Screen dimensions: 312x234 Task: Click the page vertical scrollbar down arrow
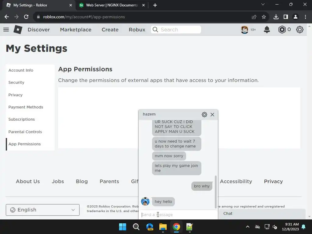click(x=309, y=217)
